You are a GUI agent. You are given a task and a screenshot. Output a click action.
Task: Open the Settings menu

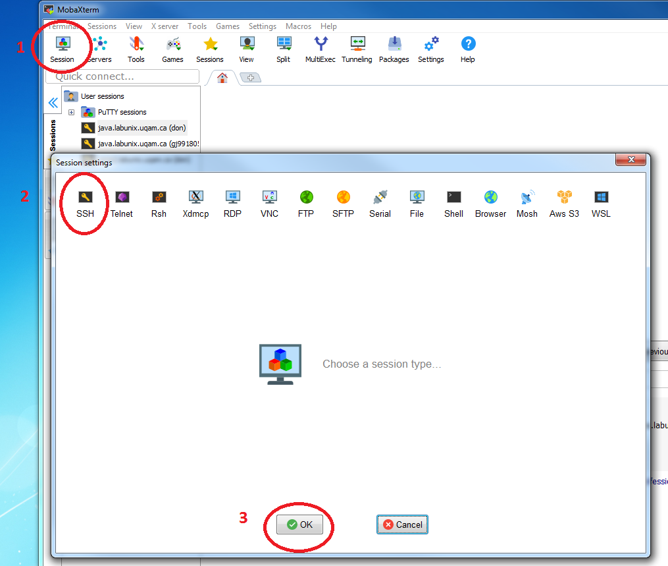263,26
